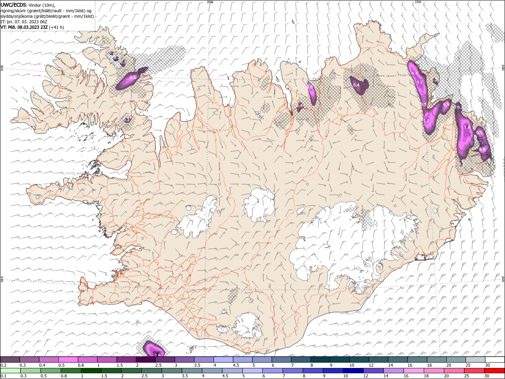Click the 1.0 snowfall value in the northeast
The height and width of the screenshot is (379, 505).
pyautogui.click(x=420, y=82)
